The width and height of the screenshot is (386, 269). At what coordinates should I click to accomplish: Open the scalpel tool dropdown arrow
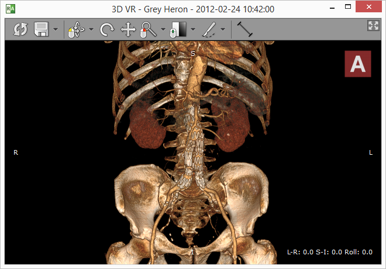tap(223, 30)
